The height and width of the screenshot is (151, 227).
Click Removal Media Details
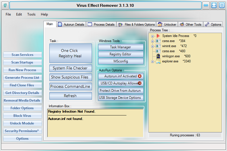tap(22, 100)
